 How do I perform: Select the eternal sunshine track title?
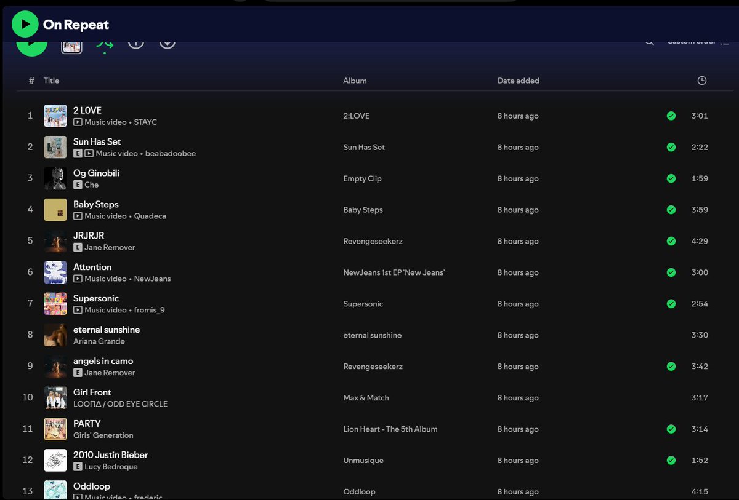(107, 330)
